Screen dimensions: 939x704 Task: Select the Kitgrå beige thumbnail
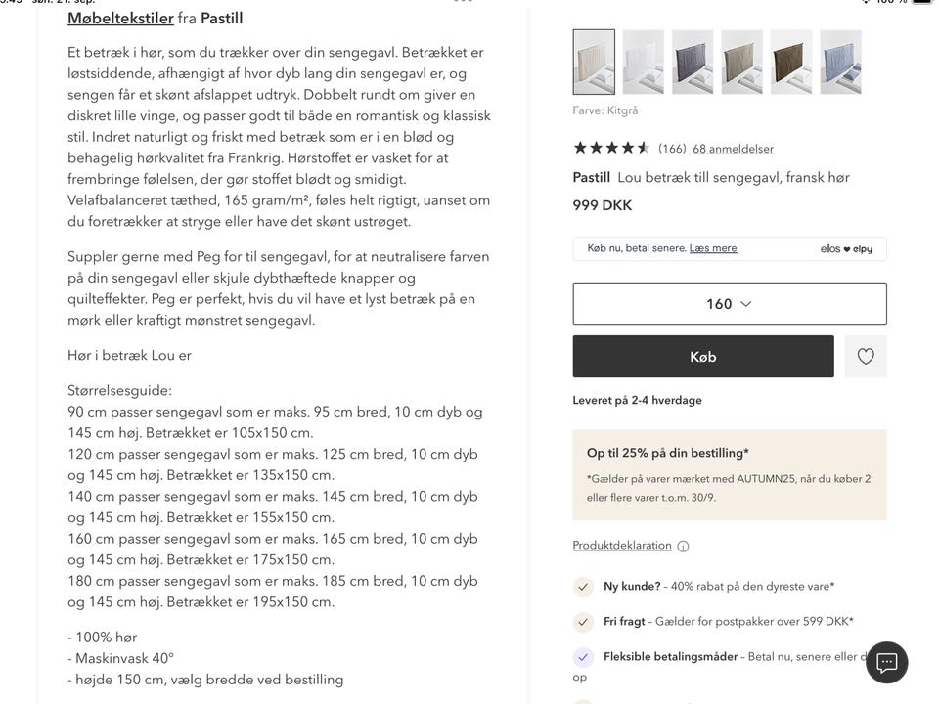pos(593,60)
